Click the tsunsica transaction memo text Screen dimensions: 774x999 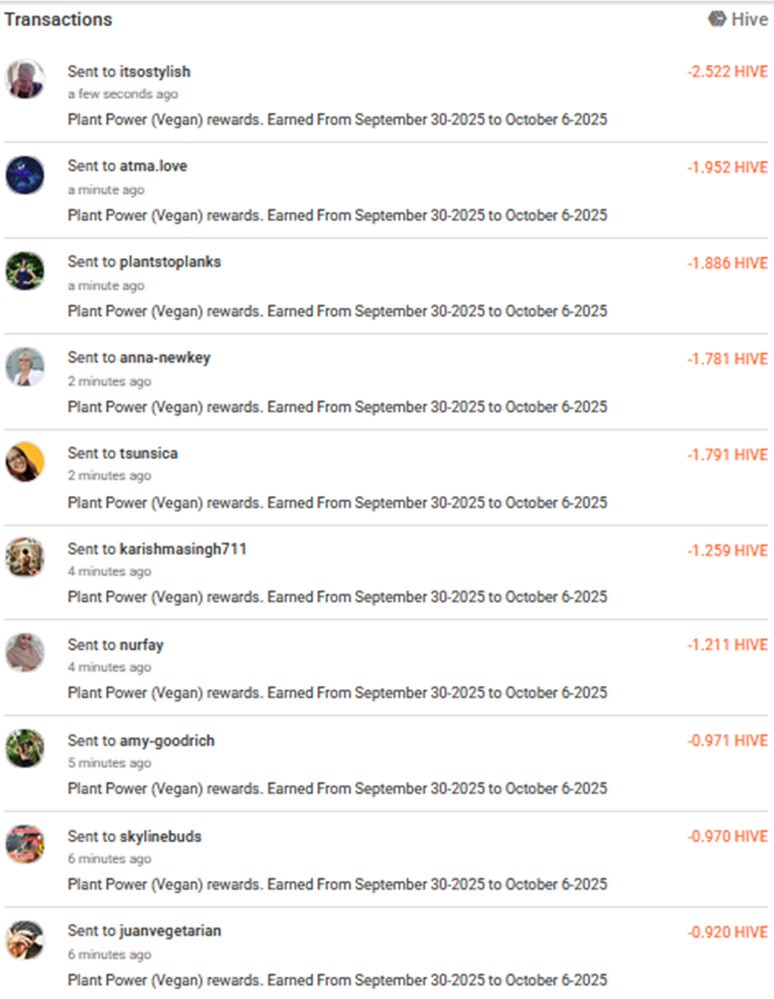[337, 503]
